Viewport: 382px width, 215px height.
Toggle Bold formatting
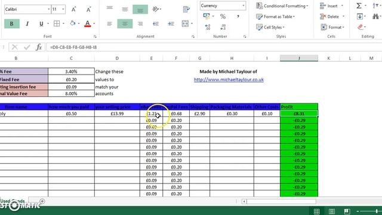coord(12,24)
